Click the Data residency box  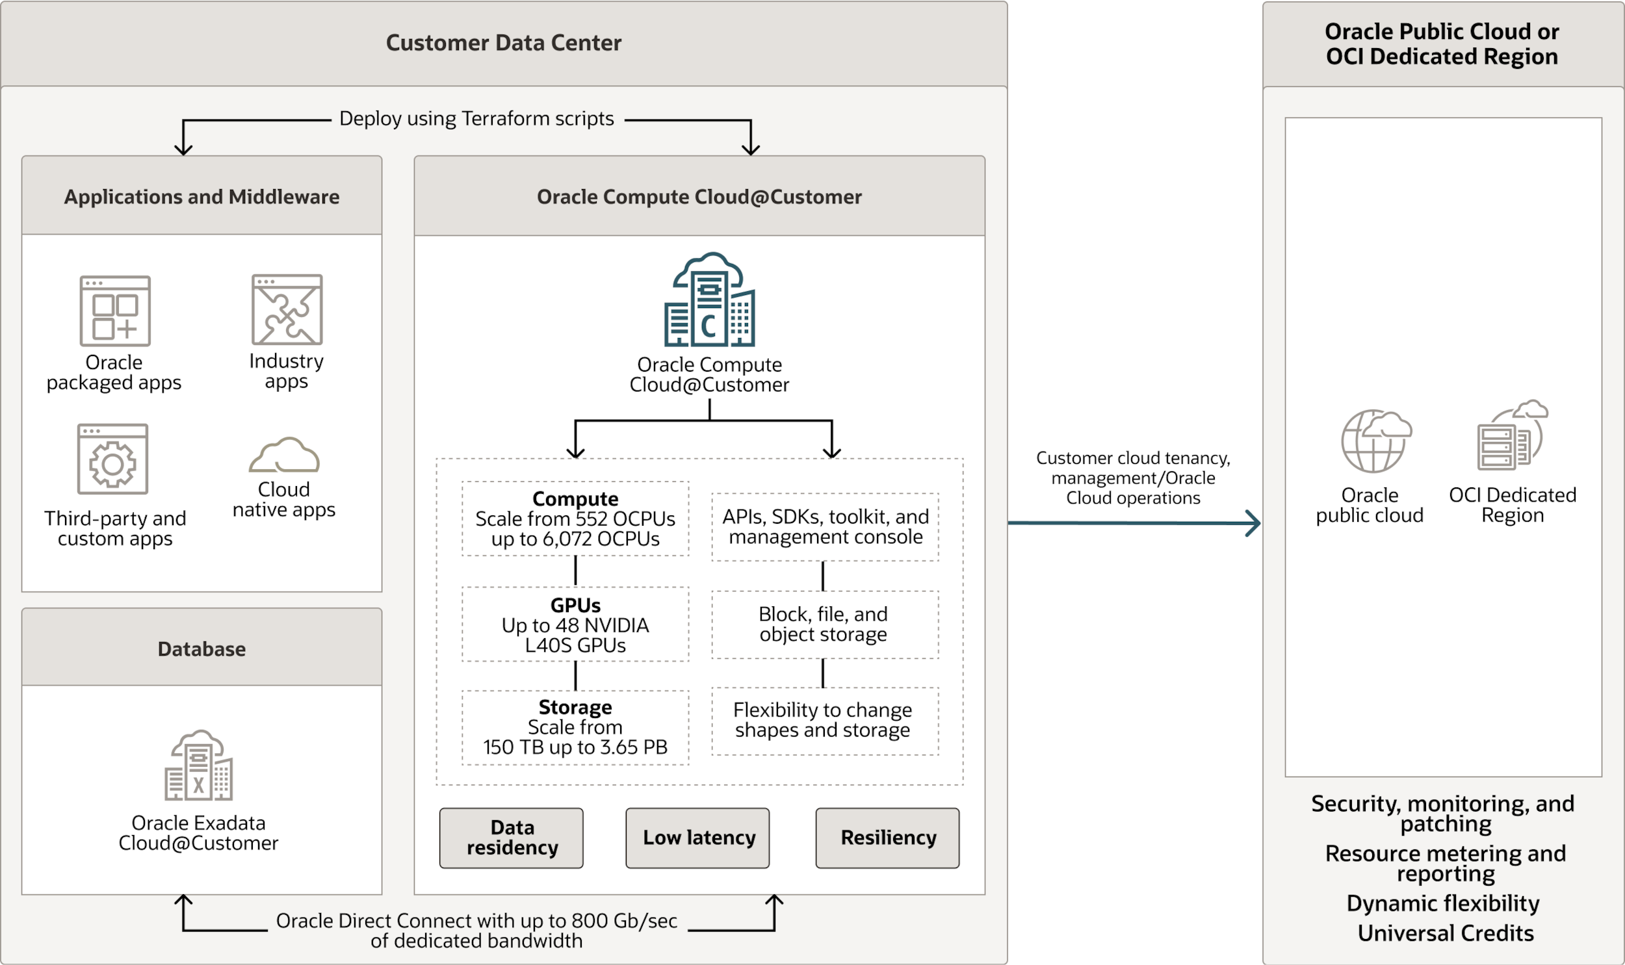coord(511,838)
